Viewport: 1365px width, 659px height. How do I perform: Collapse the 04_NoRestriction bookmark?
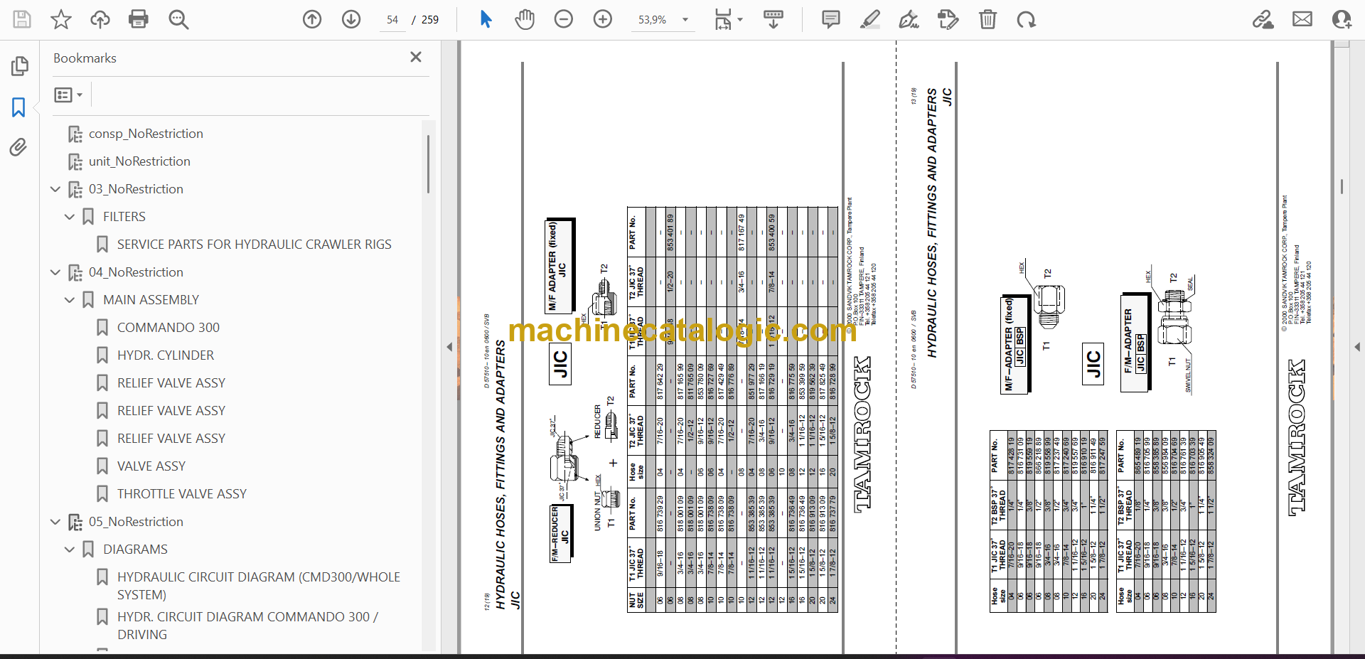click(55, 272)
